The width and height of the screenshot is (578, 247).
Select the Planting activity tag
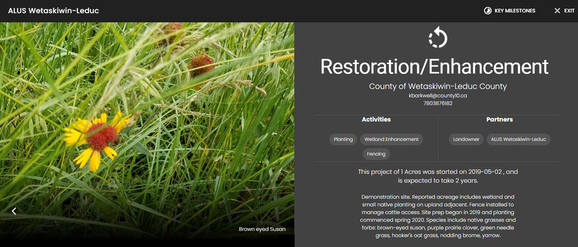[343, 139]
